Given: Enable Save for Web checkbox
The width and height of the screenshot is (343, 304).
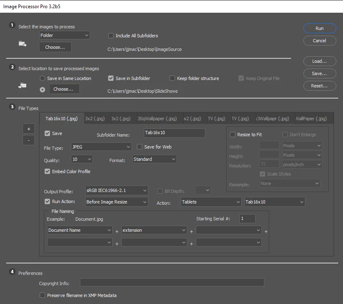Looking at the screenshot, I should [140, 147].
